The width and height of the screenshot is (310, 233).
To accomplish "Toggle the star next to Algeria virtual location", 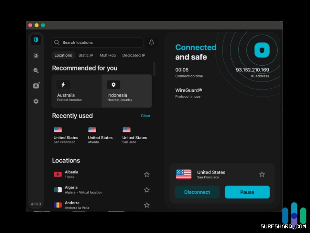I will point(146,190).
